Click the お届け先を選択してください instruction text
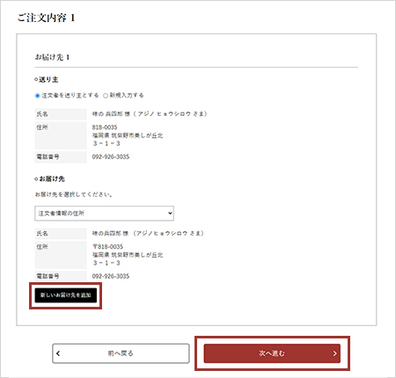This screenshot has width=396, height=378. pos(74,194)
